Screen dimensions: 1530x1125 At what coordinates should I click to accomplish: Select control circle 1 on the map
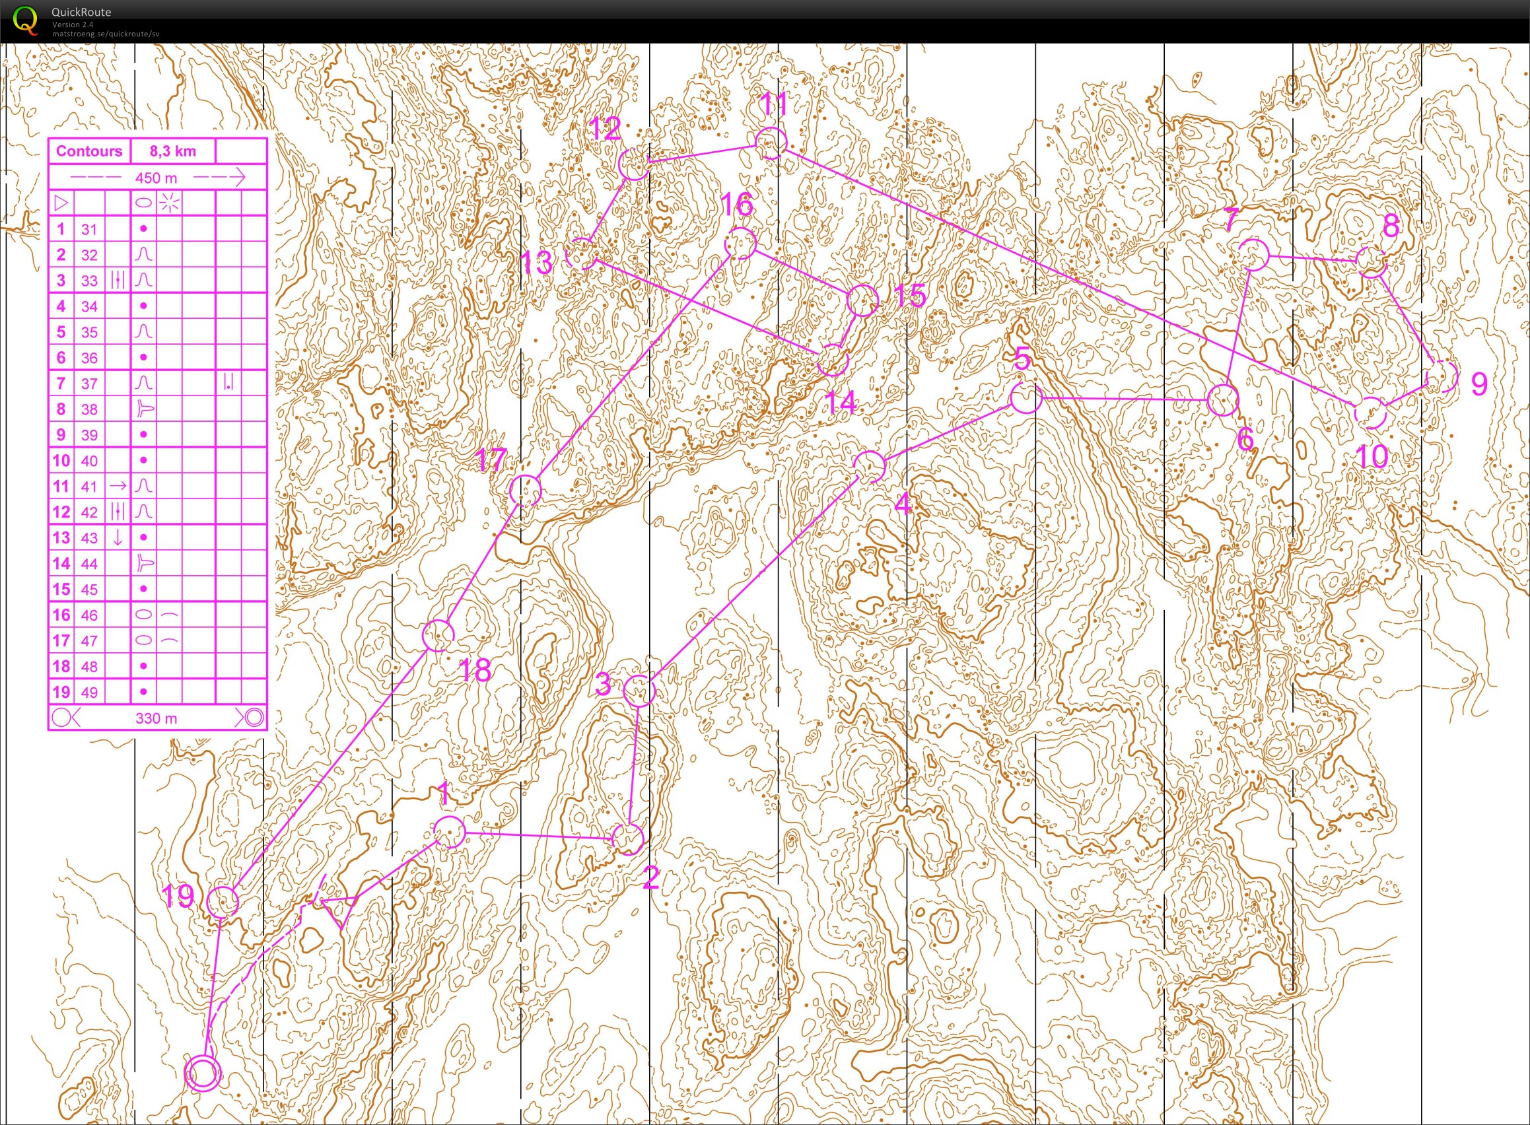449,832
